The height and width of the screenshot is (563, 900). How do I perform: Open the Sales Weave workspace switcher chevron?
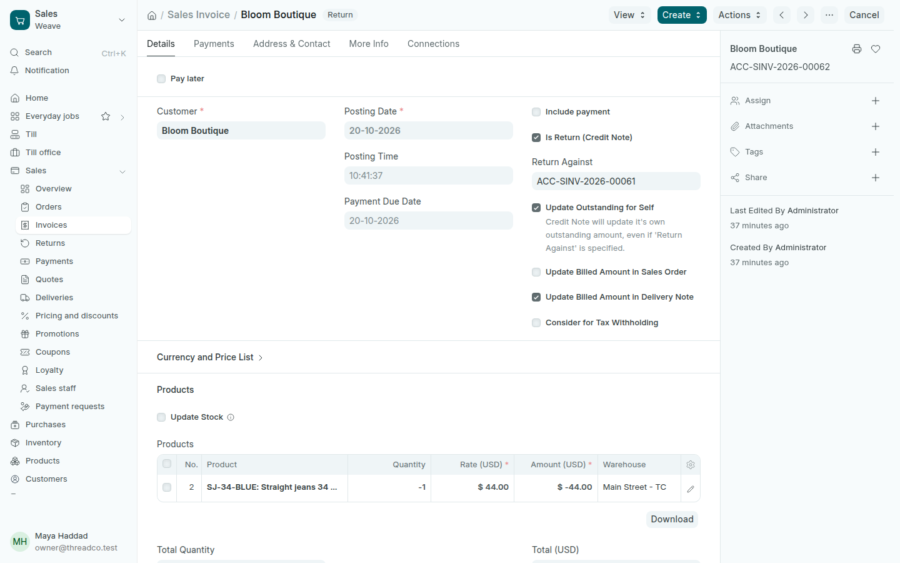pos(122,20)
